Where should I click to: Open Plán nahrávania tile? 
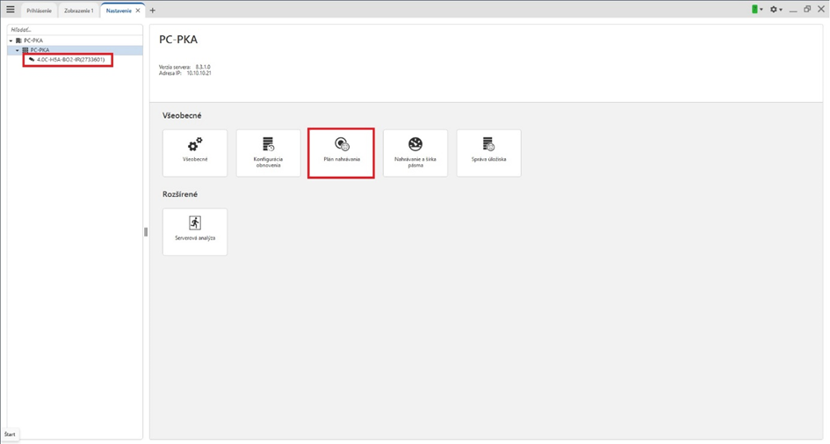click(x=342, y=153)
